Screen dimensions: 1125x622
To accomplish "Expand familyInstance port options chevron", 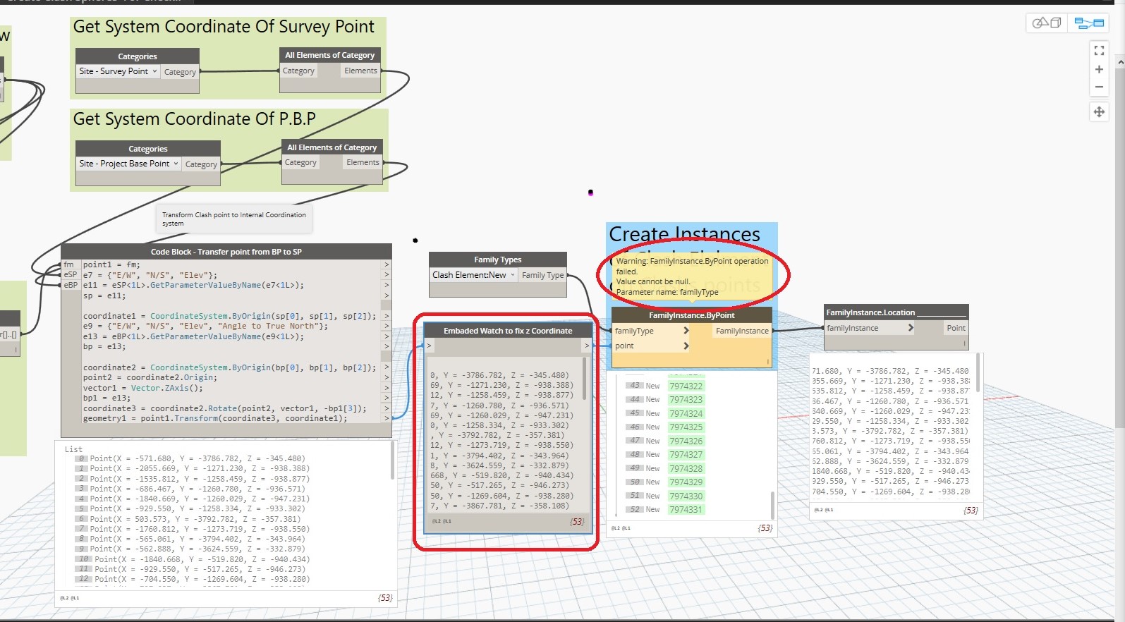I will [x=911, y=328].
